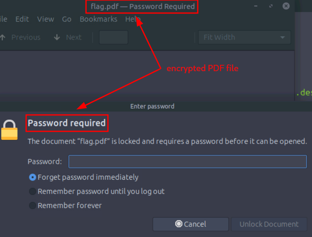Focus the Password input field
The width and height of the screenshot is (312, 237).
pyautogui.click(x=188, y=162)
